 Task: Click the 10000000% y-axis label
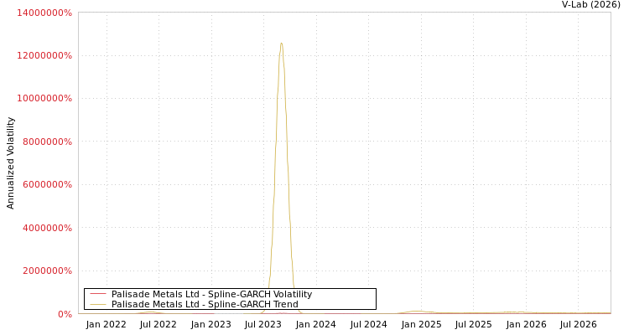click(x=44, y=99)
